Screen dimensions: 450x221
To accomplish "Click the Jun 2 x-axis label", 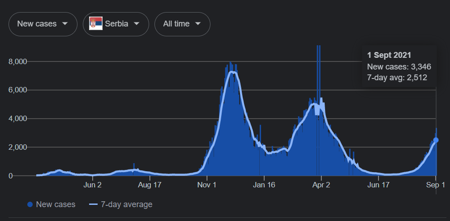I will [x=93, y=185].
